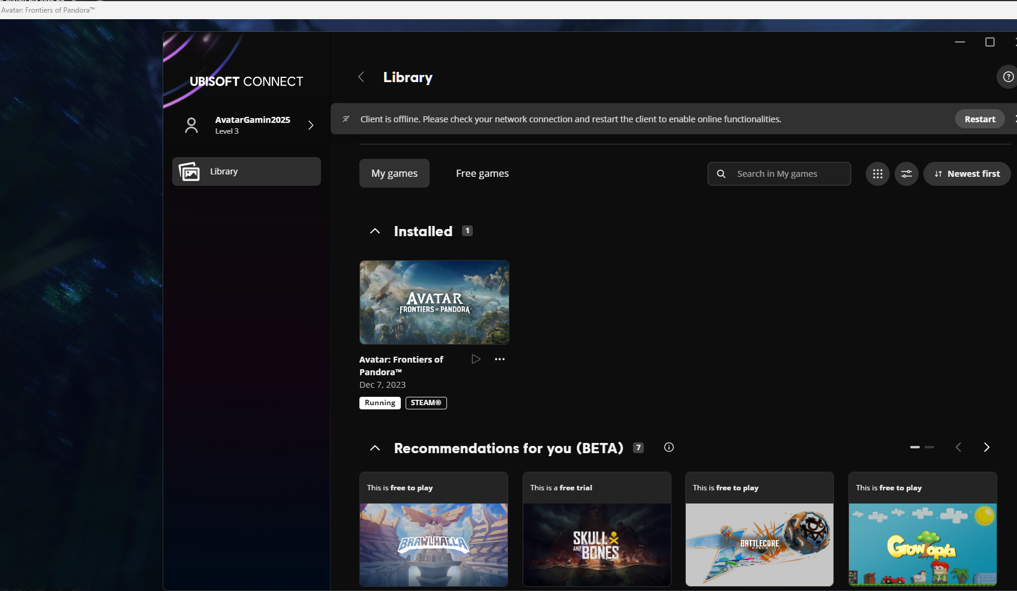Click the Running status badge
Screen dimensions: 1017x591
click(380, 403)
